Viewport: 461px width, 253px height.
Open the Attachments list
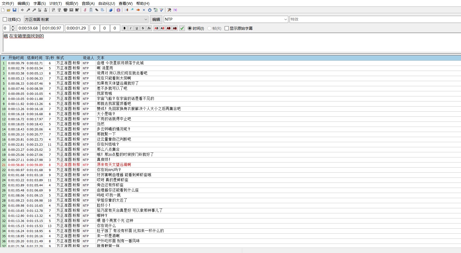pyautogui.click(x=97, y=10)
